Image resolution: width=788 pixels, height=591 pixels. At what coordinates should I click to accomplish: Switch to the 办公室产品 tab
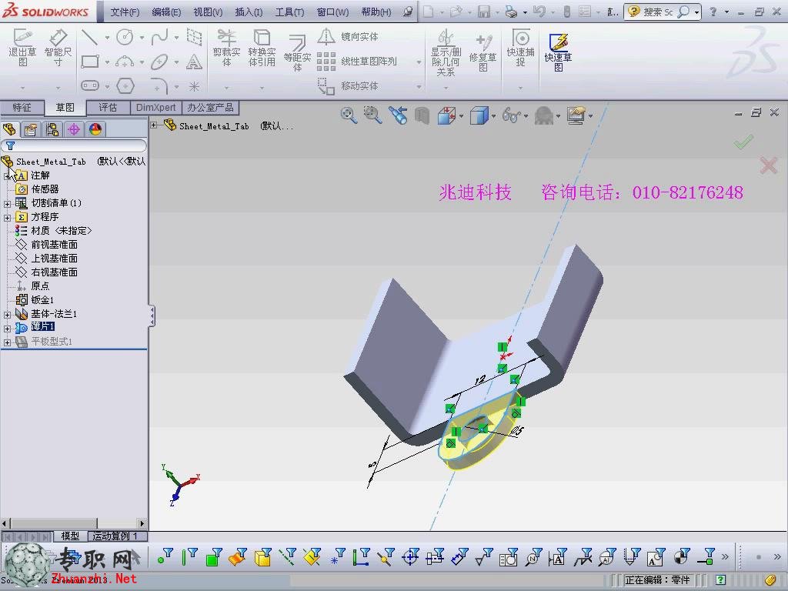(210, 108)
